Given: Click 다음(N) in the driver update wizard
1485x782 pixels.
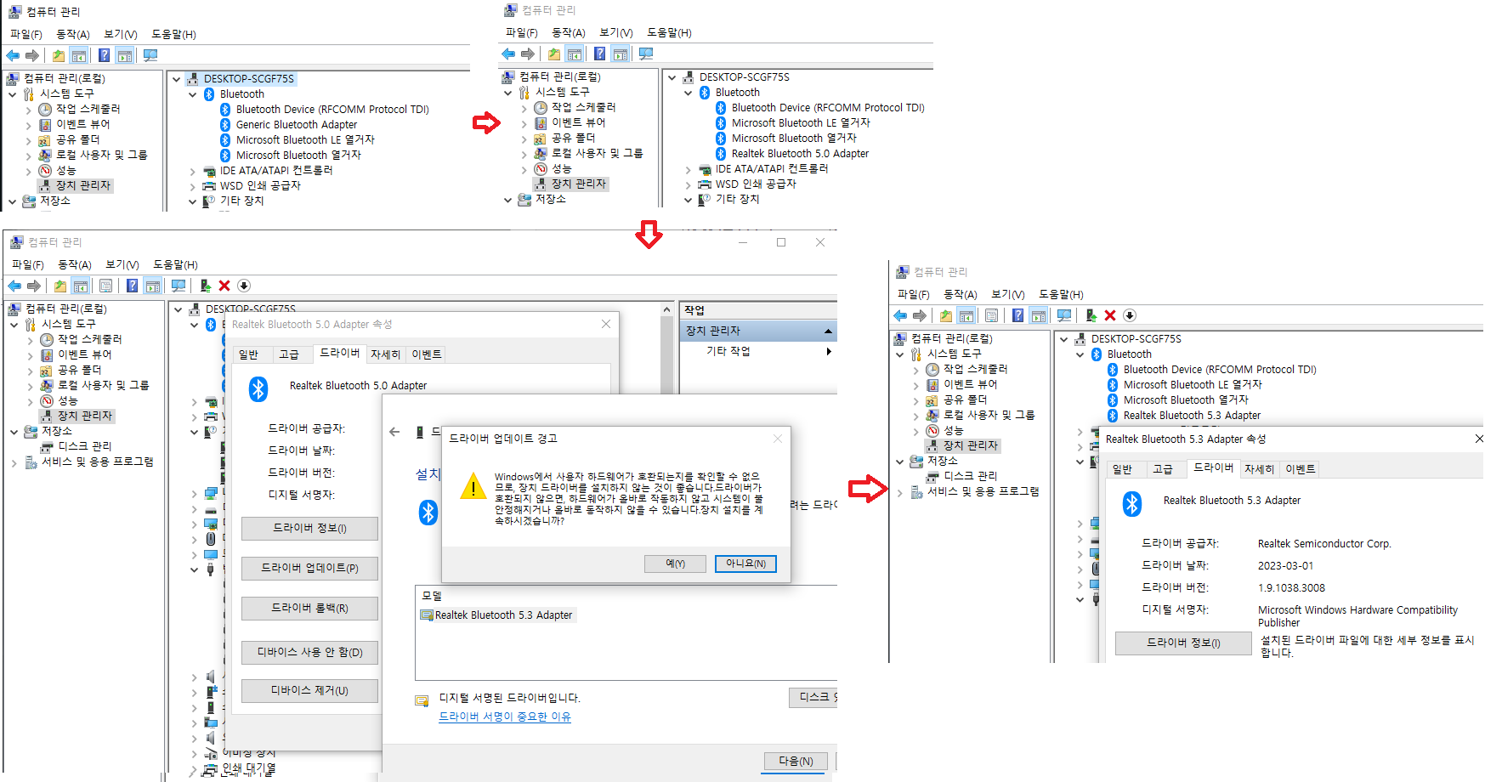Looking at the screenshot, I should 796,761.
